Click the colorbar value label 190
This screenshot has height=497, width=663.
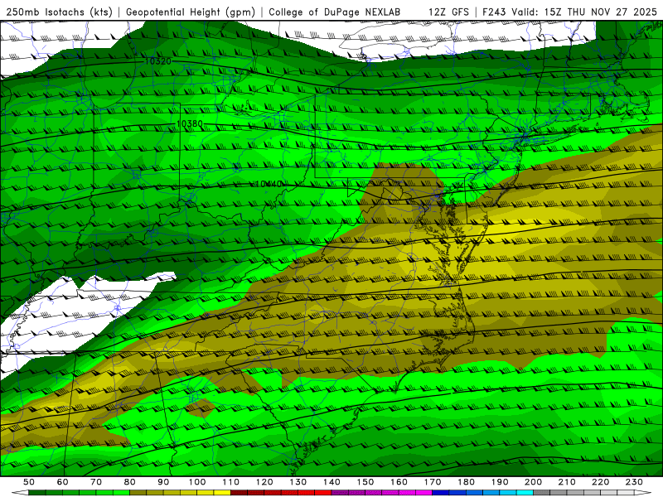(x=500, y=482)
